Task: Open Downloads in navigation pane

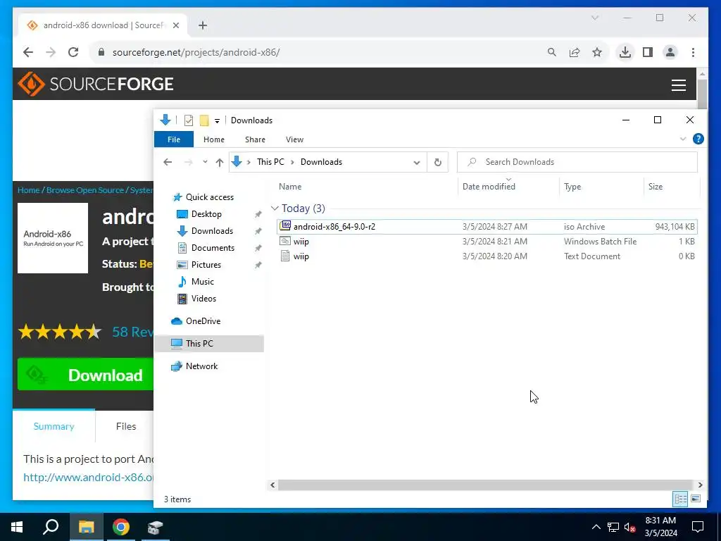Action: (x=212, y=231)
